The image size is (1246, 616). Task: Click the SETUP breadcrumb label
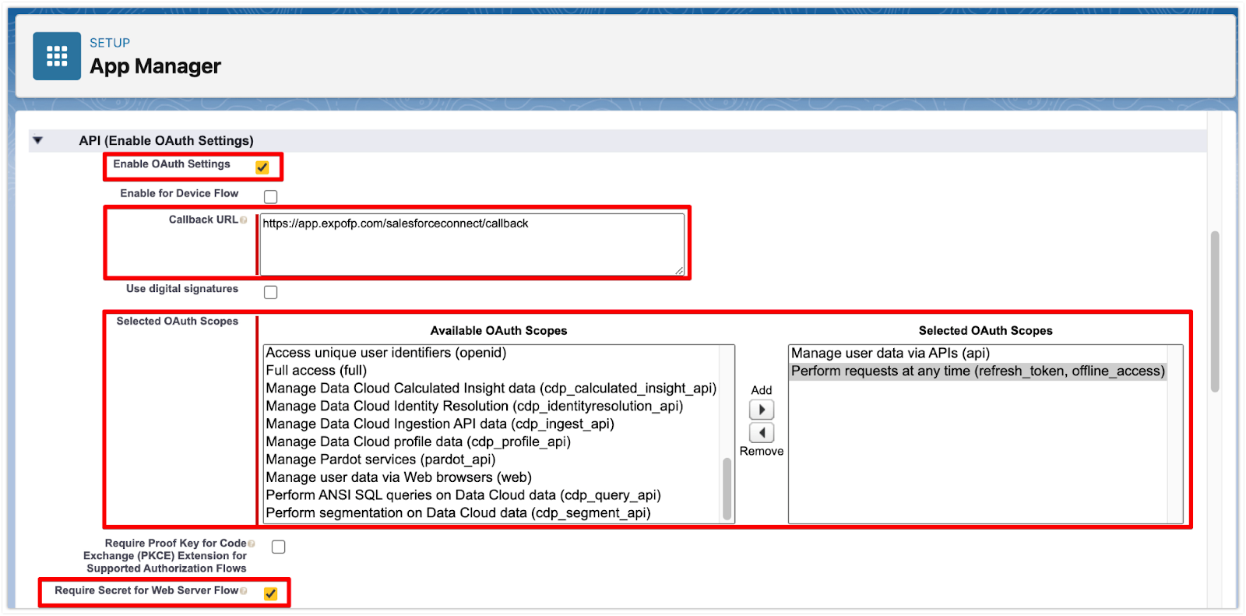click(x=110, y=43)
